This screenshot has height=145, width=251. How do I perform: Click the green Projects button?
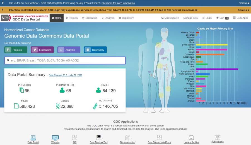pyautogui.click(x=16, y=50)
